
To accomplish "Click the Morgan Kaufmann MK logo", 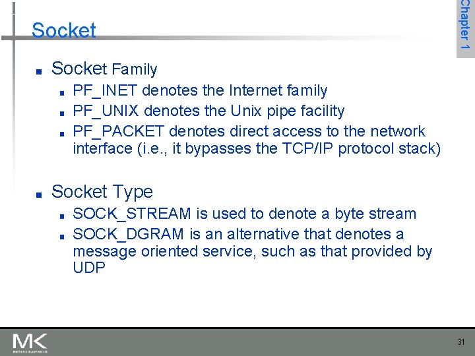I will tap(30, 343).
